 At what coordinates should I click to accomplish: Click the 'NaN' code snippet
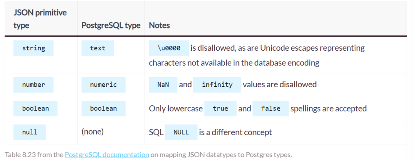[163, 85]
